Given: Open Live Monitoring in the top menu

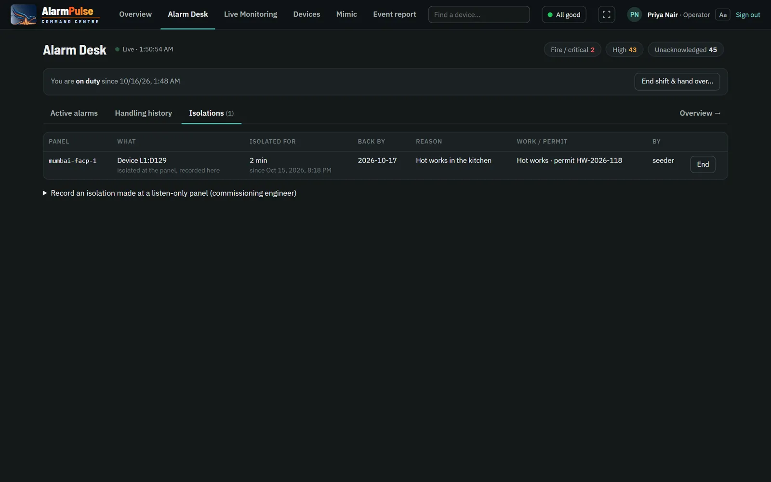Looking at the screenshot, I should pyautogui.click(x=251, y=14).
